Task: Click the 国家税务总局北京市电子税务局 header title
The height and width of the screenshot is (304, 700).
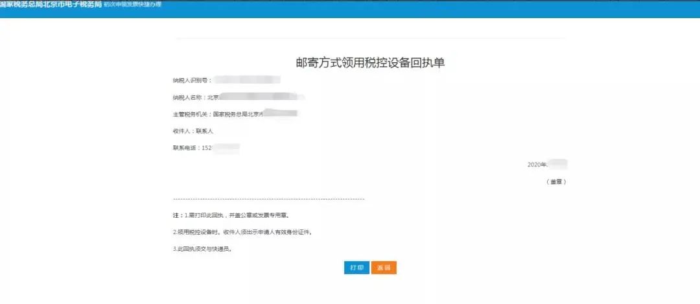Action: click(51, 5)
